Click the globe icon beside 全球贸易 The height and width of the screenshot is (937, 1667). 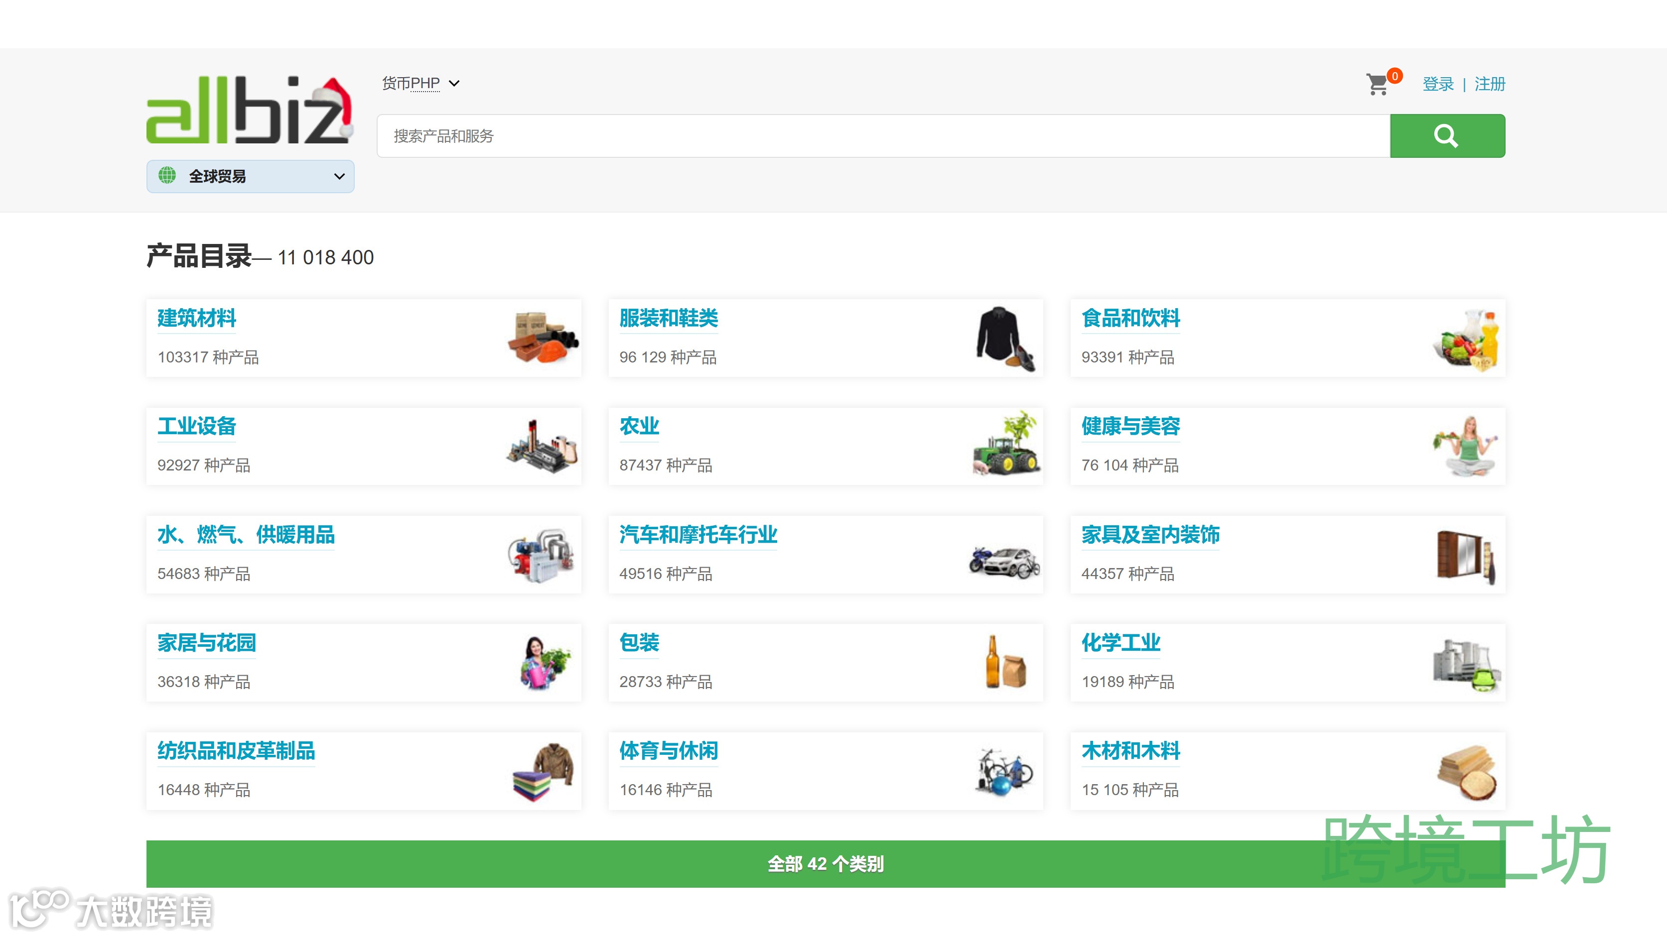(x=167, y=176)
